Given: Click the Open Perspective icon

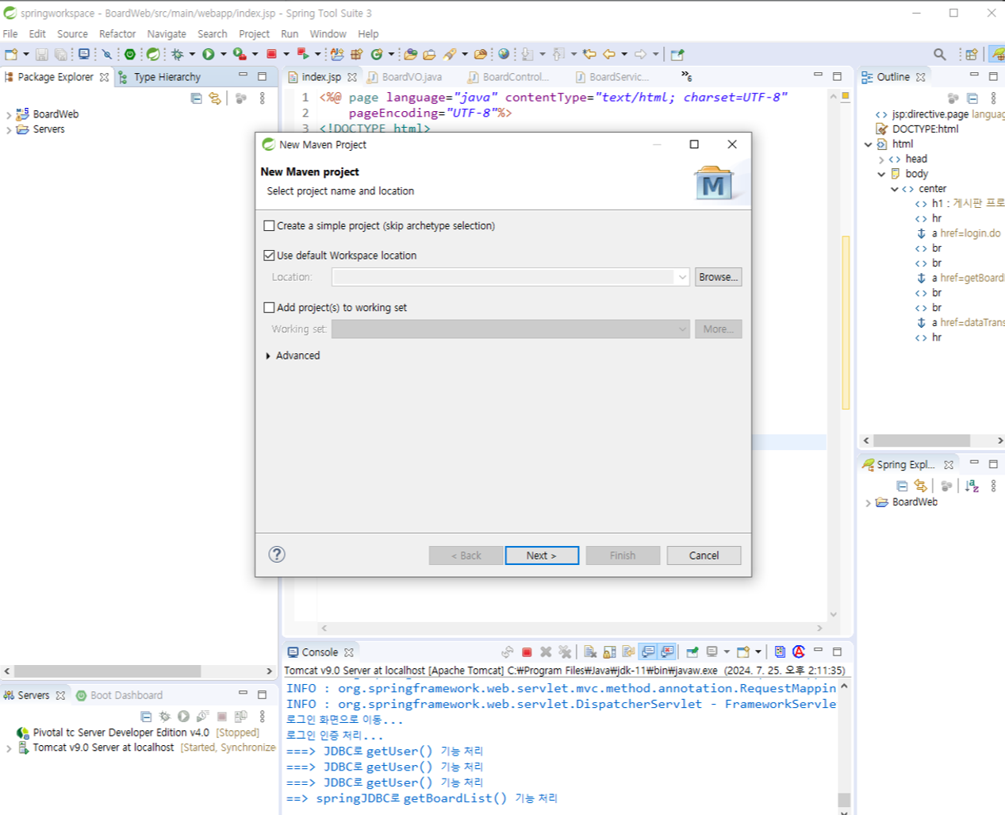Looking at the screenshot, I should pos(971,54).
